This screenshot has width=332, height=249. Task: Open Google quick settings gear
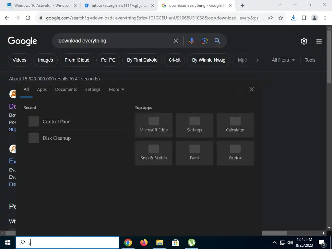click(304, 41)
